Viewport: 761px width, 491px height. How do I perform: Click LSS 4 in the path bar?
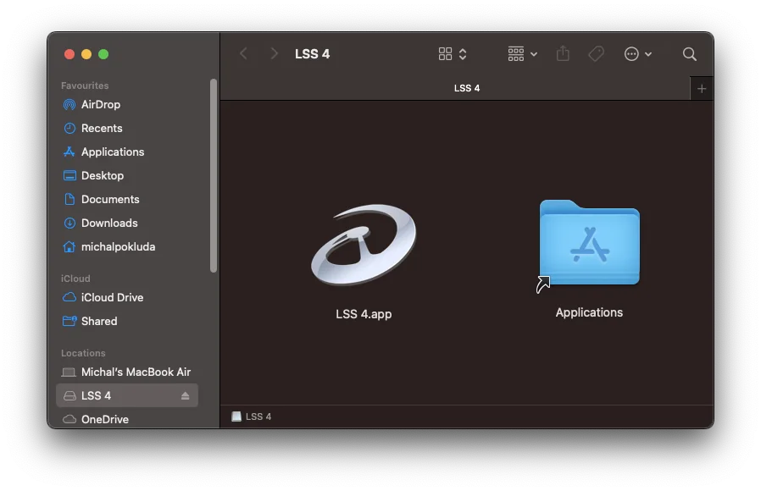(252, 417)
